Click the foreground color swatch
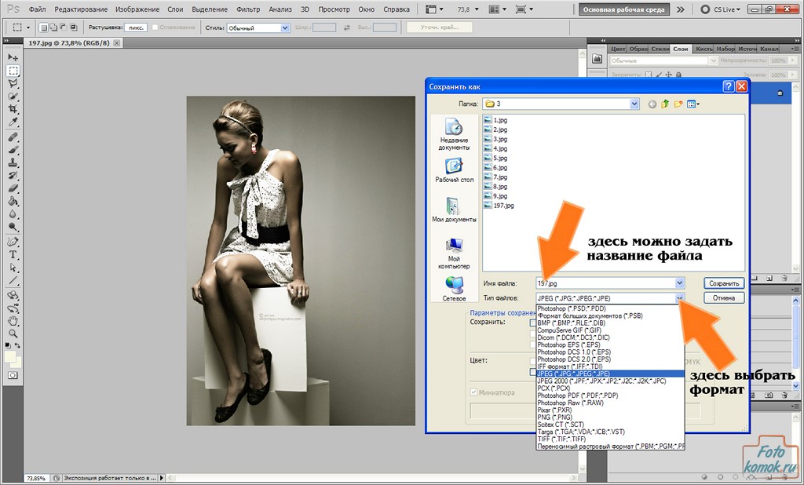Viewport: 804px width, 485px height. (10, 357)
